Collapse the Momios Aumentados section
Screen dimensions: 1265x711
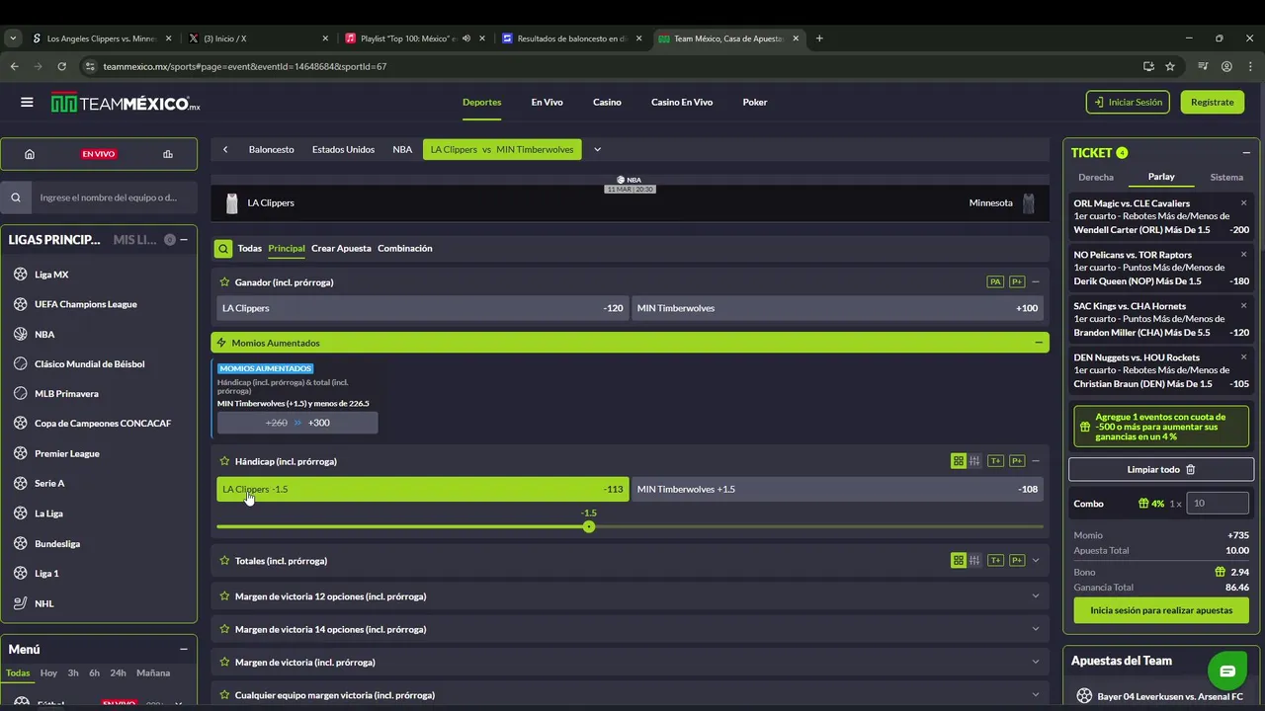(x=1039, y=343)
